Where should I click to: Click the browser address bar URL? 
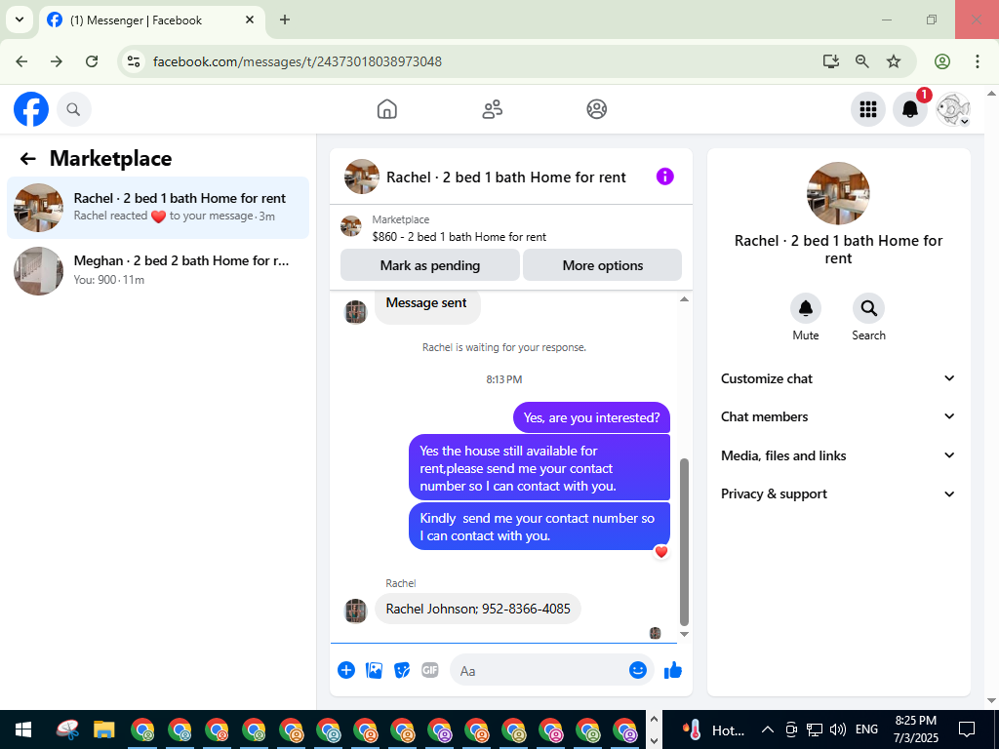297,61
